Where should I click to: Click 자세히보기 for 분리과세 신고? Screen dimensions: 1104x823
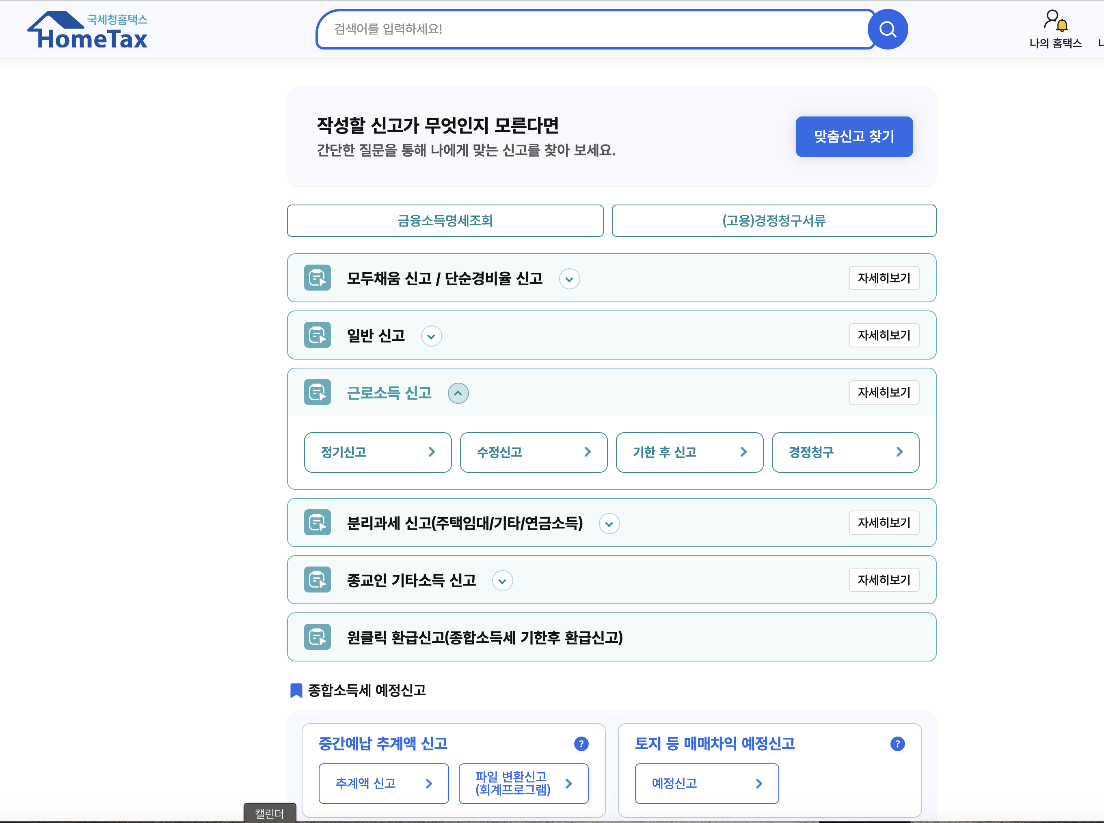[x=883, y=523]
